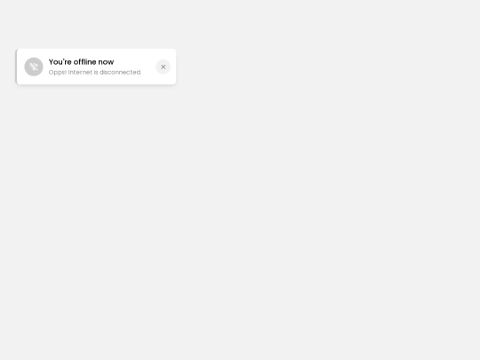
Task: Click the "Opps!" text in the notification
Action: (x=58, y=73)
